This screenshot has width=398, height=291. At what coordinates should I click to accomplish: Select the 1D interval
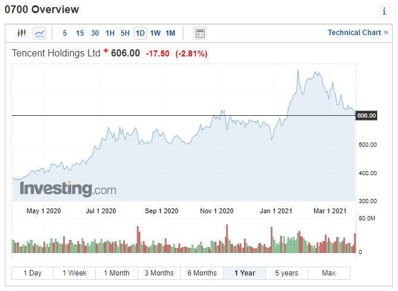tap(140, 33)
